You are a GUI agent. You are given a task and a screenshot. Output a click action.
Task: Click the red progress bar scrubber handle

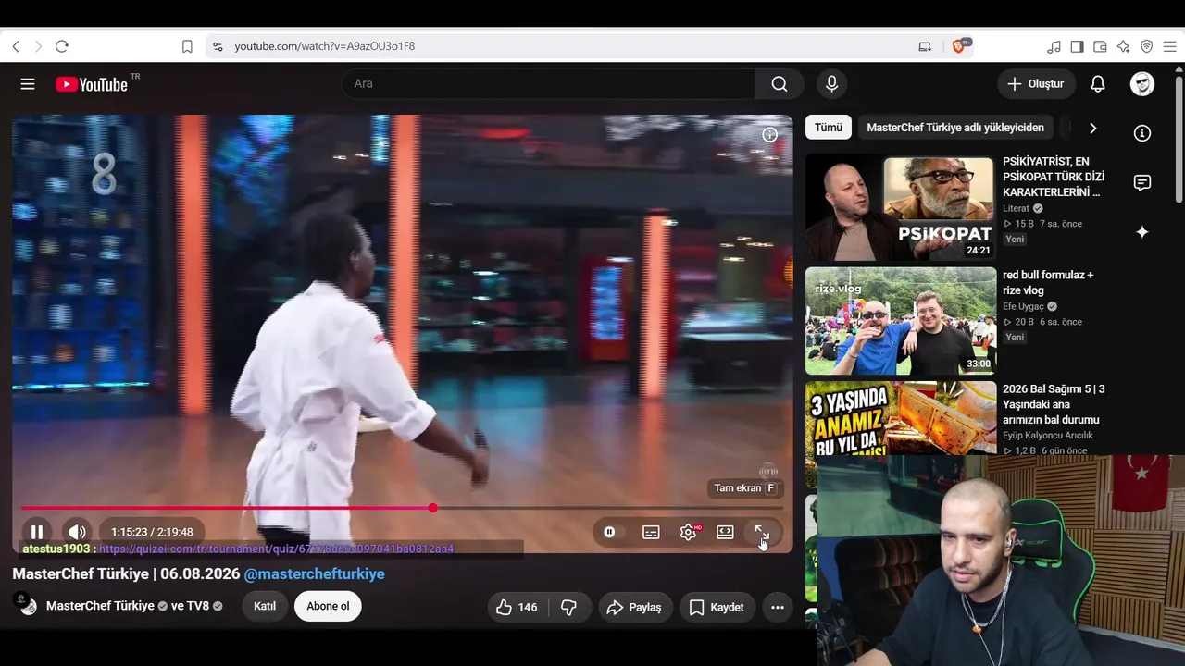[432, 508]
